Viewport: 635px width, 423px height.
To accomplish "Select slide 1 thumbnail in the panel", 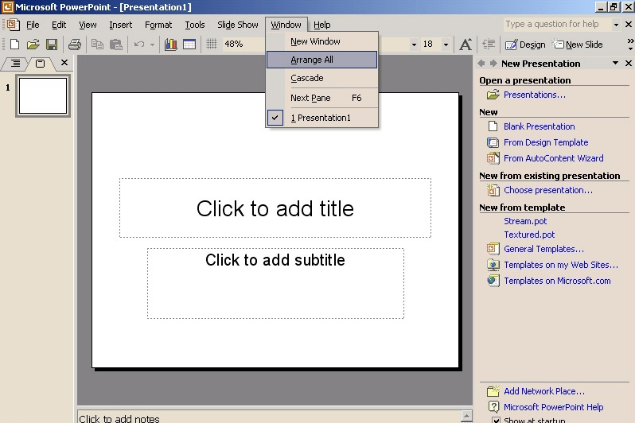I will point(43,96).
